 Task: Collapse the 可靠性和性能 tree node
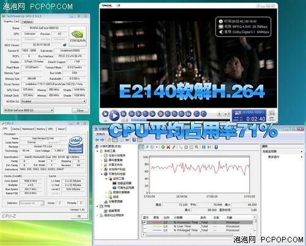point(102,174)
